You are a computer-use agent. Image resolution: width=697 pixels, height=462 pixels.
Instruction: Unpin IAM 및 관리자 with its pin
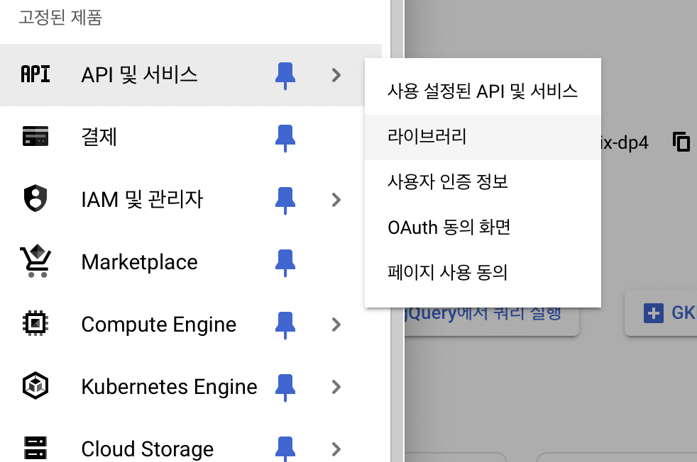click(285, 200)
